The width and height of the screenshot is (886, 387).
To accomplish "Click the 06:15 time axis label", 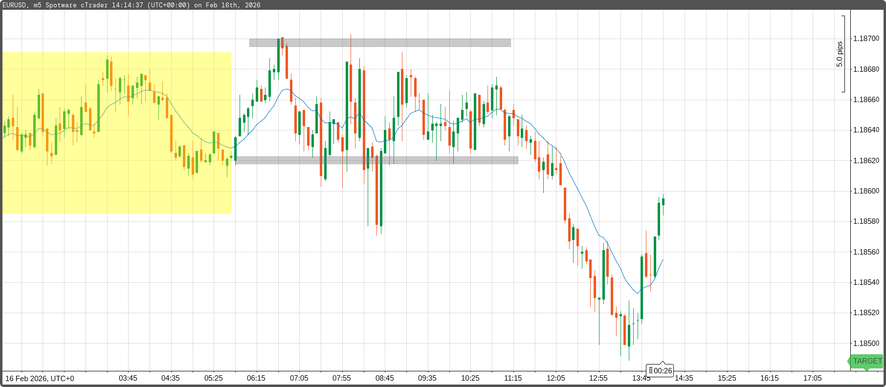I will coord(256,378).
